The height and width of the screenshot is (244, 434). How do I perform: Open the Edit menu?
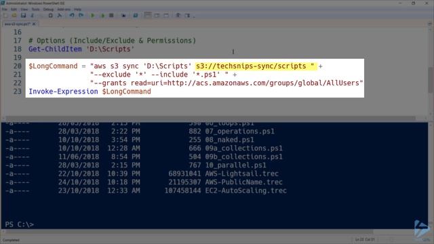(14, 9)
